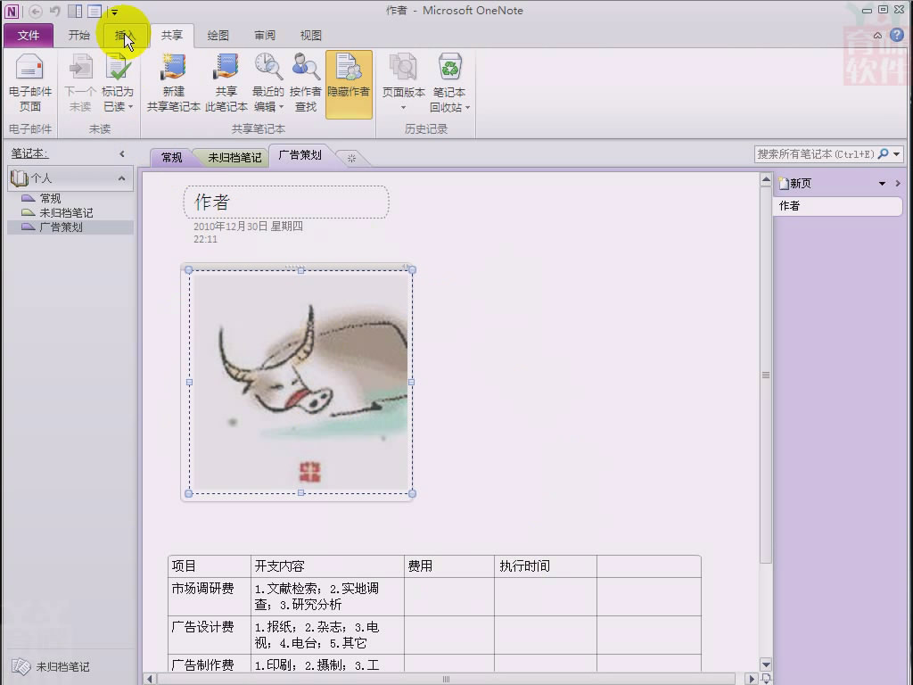Screen dimensions: 913x685
Task: Click the vertical scrollbar down arrow
Action: [x=766, y=664]
